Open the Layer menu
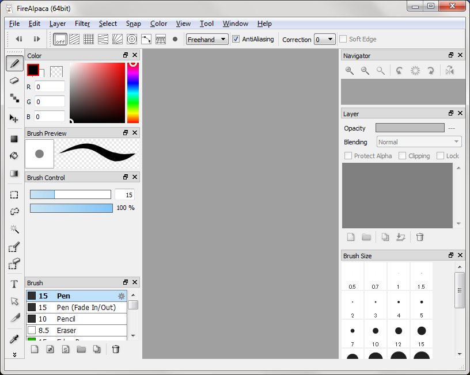 pos(58,24)
